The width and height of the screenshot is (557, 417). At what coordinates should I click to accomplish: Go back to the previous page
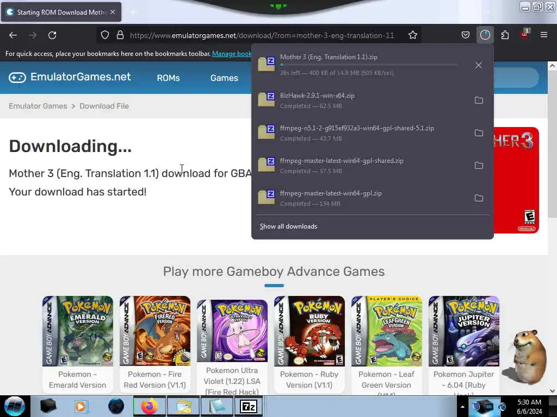[x=13, y=35]
